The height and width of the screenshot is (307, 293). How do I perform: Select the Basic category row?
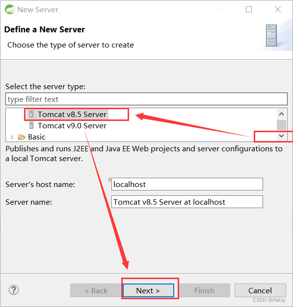coord(37,137)
